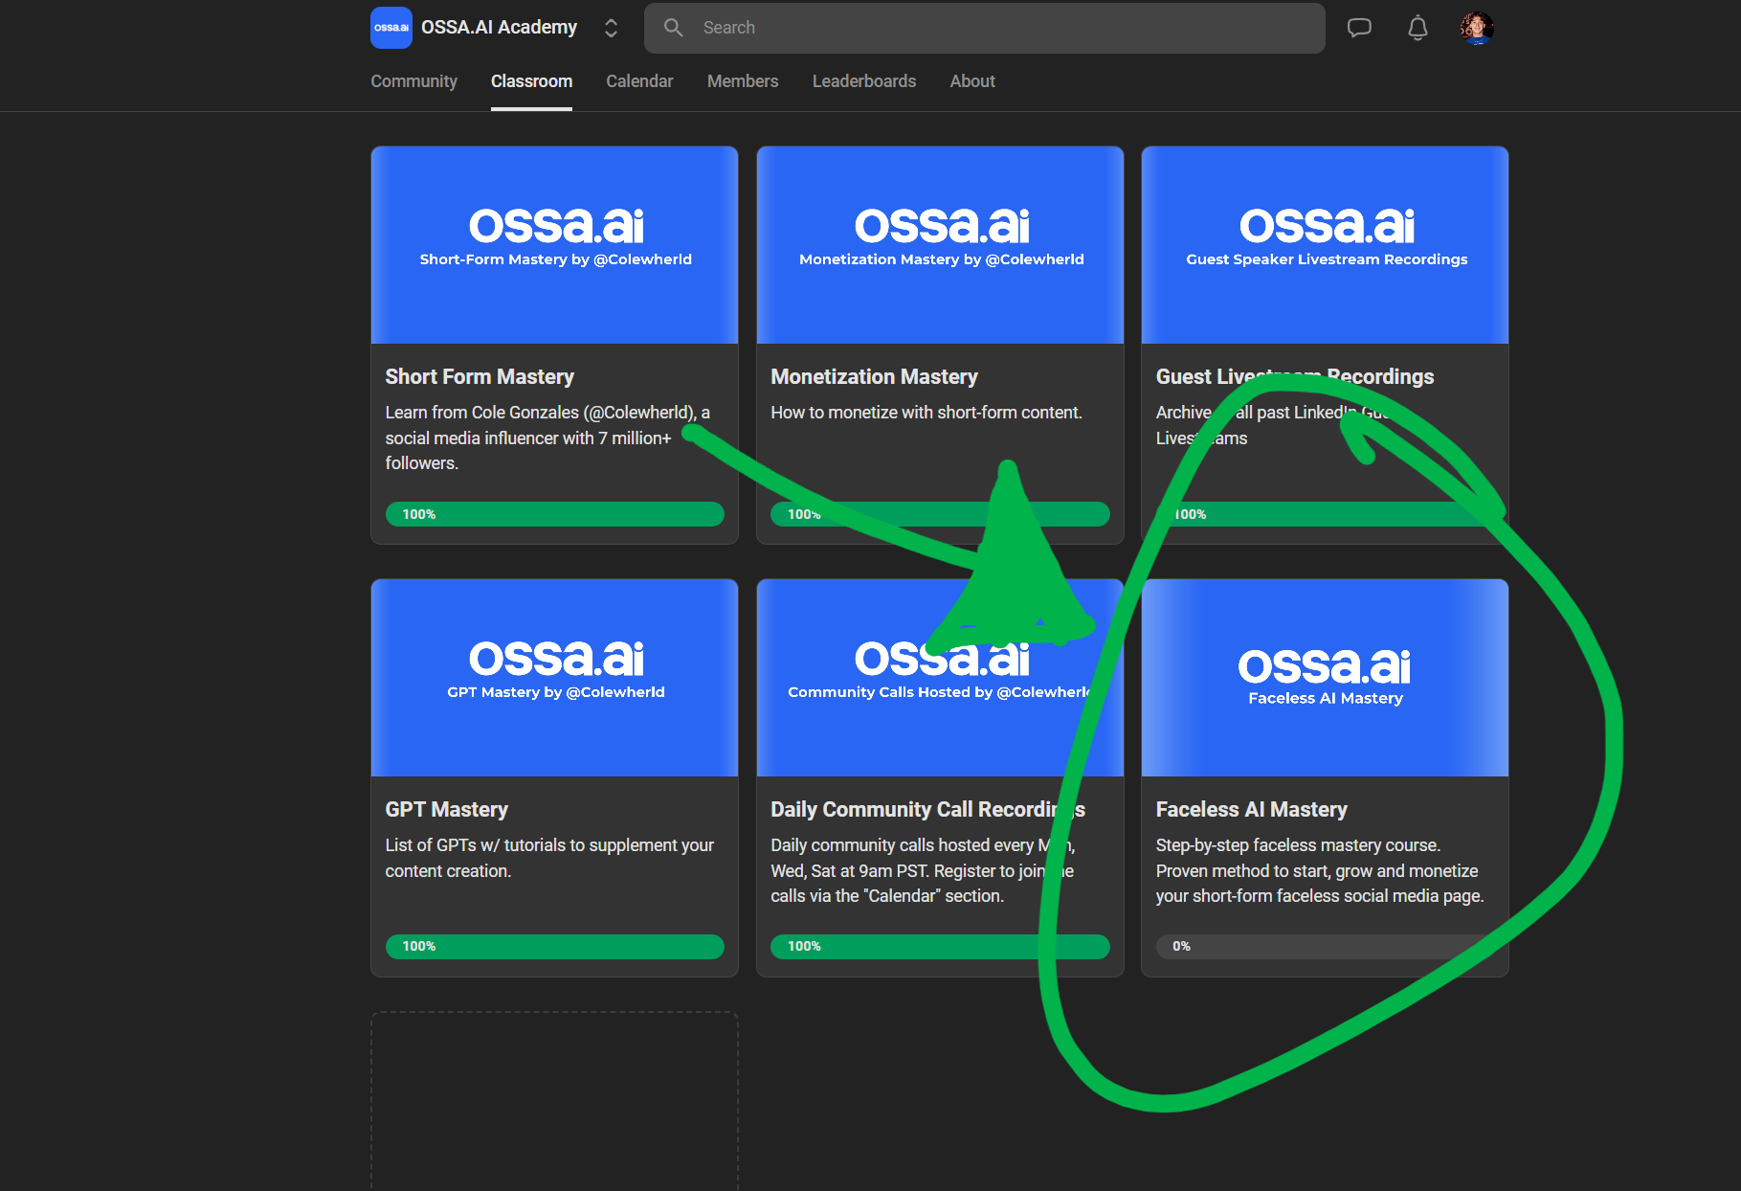Image resolution: width=1741 pixels, height=1191 pixels.
Task: View the Leaderboards page
Action: pos(863,81)
